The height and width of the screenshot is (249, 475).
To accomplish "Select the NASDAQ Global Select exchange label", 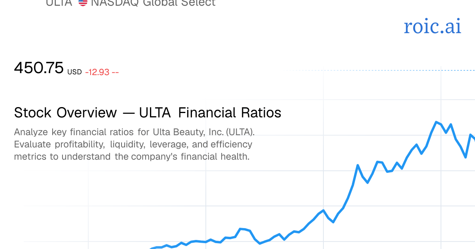I will (154, 3).
